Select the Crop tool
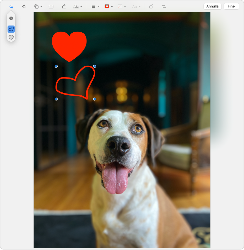 164,7
